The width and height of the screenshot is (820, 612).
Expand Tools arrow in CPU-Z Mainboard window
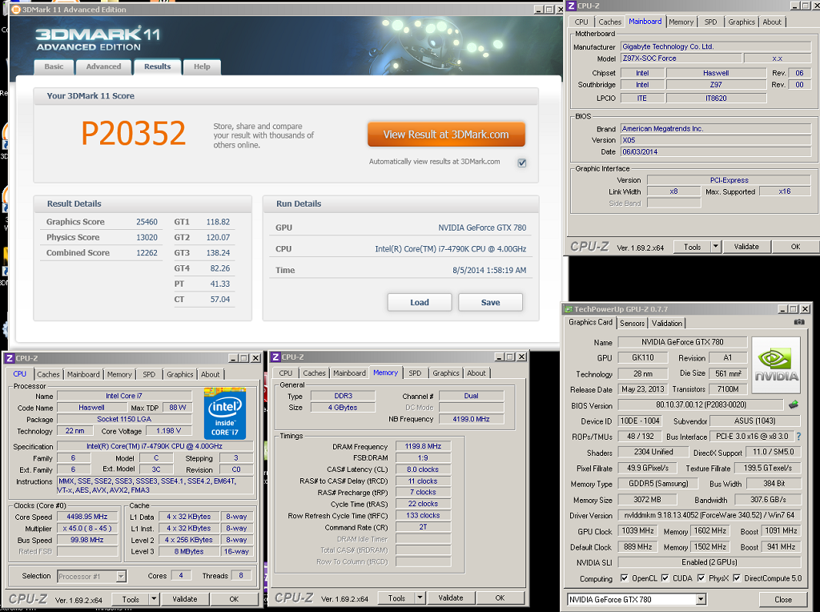tap(715, 247)
